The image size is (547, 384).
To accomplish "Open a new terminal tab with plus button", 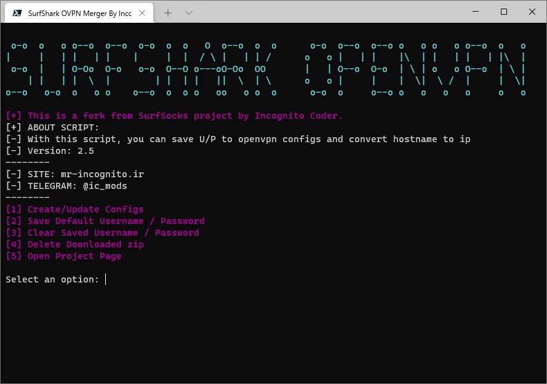I will point(168,14).
